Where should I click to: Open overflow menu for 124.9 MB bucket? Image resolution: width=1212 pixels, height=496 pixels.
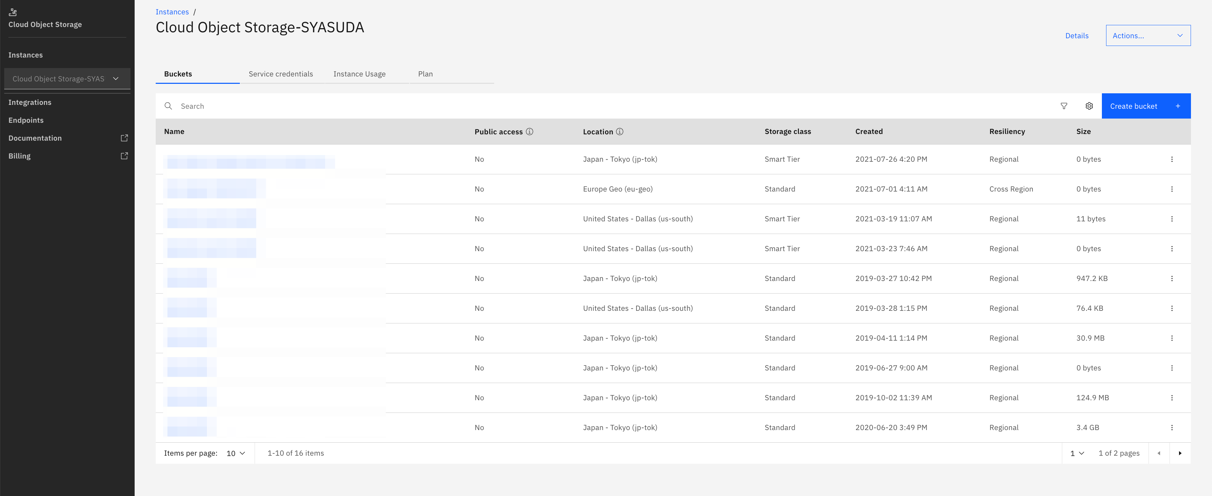coord(1172,398)
